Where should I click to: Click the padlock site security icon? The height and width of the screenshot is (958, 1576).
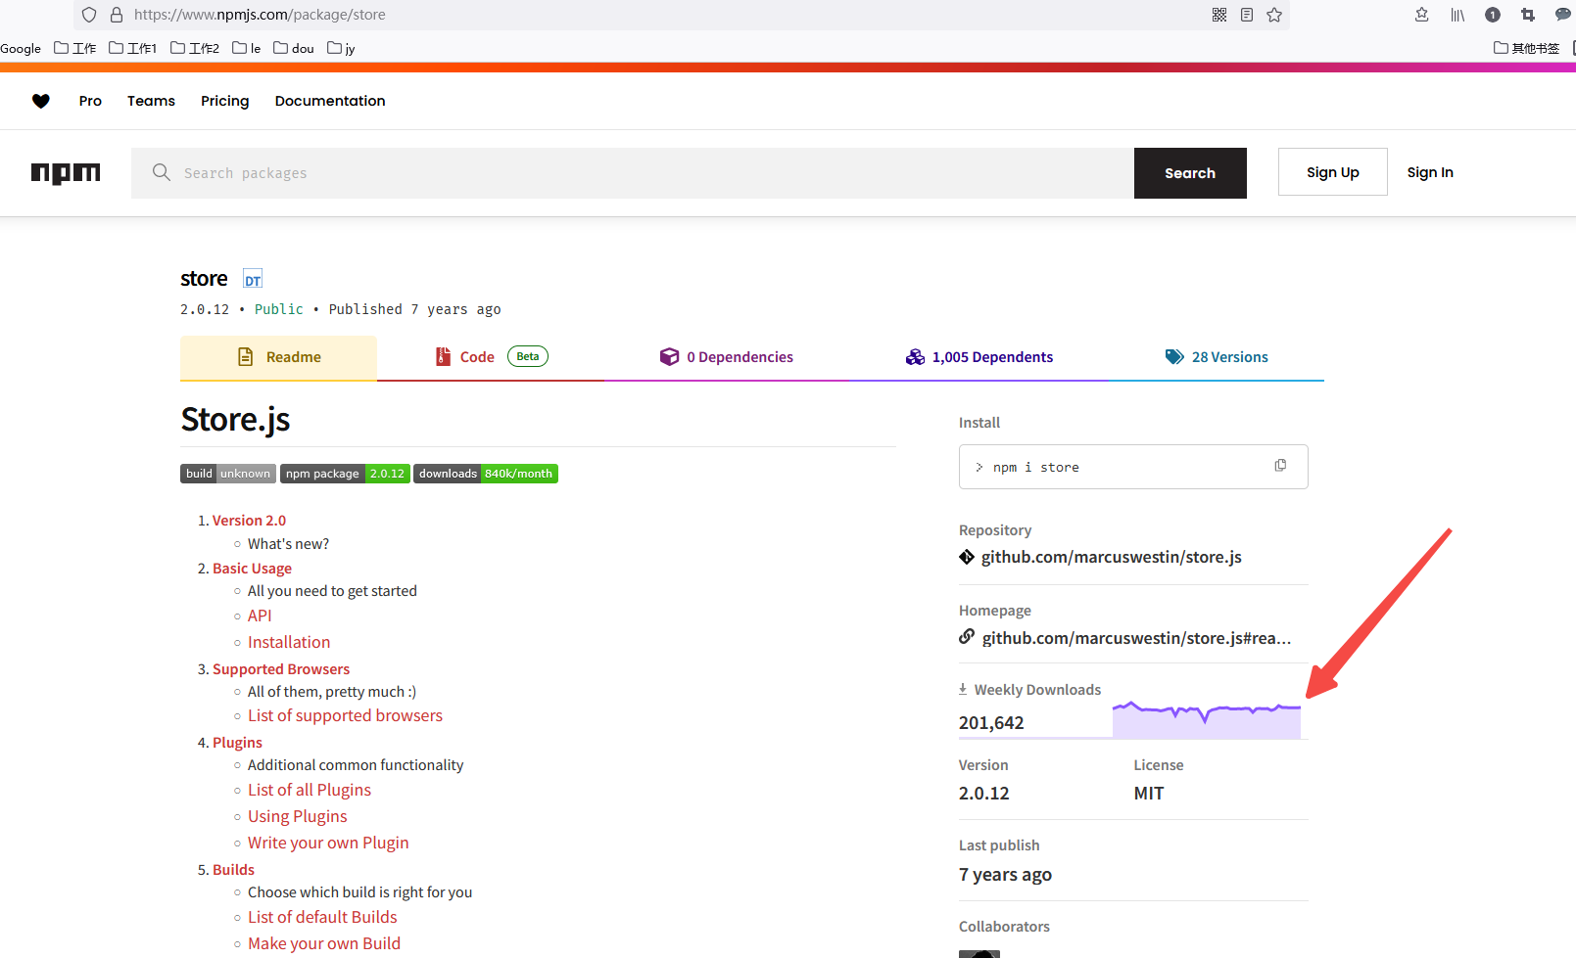117,15
